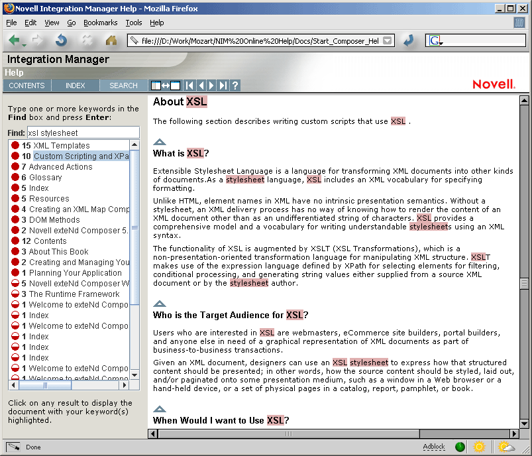532x456 pixels.
Task: Open the Go menu
Action: click(72, 23)
